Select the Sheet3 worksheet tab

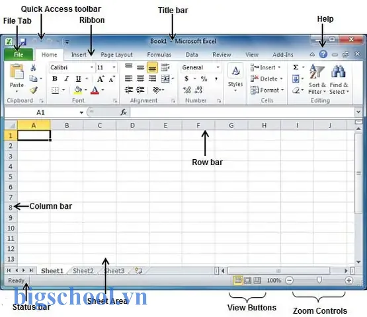click(114, 271)
